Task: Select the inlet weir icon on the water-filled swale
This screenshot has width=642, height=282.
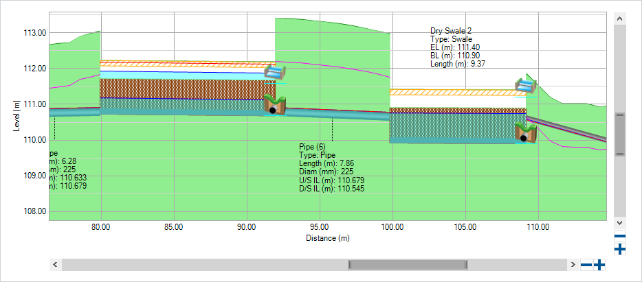Action: click(x=275, y=72)
